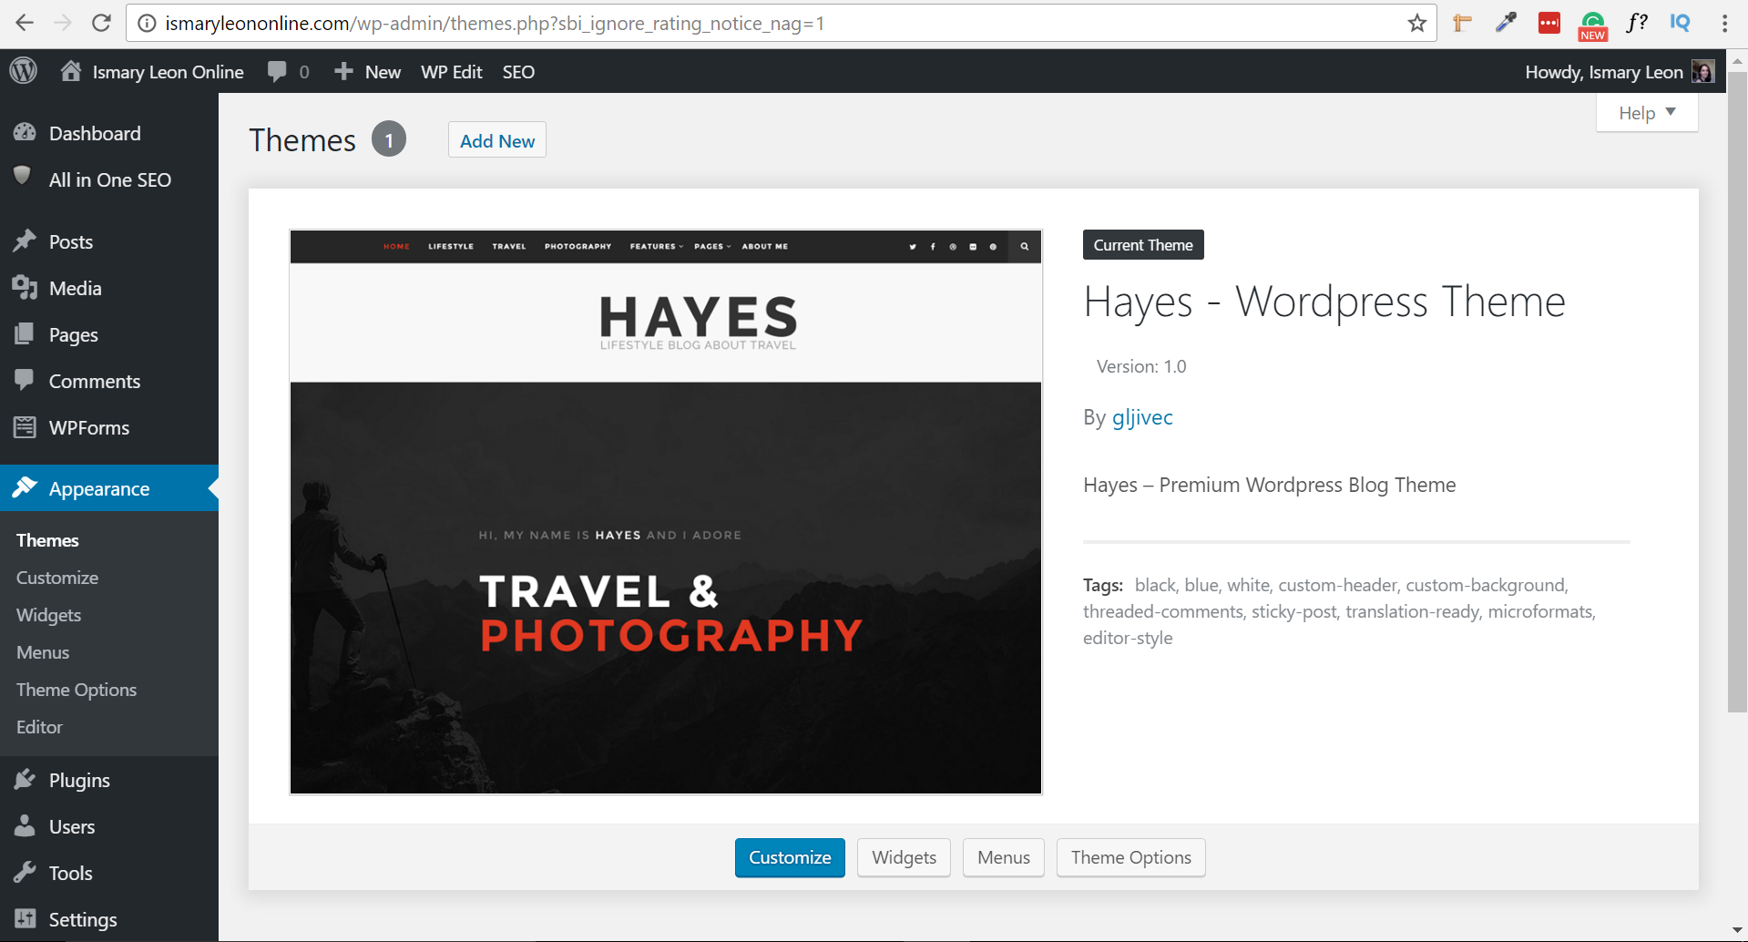Open Editor under Appearance
Image resolution: width=1748 pixels, height=942 pixels.
(39, 727)
